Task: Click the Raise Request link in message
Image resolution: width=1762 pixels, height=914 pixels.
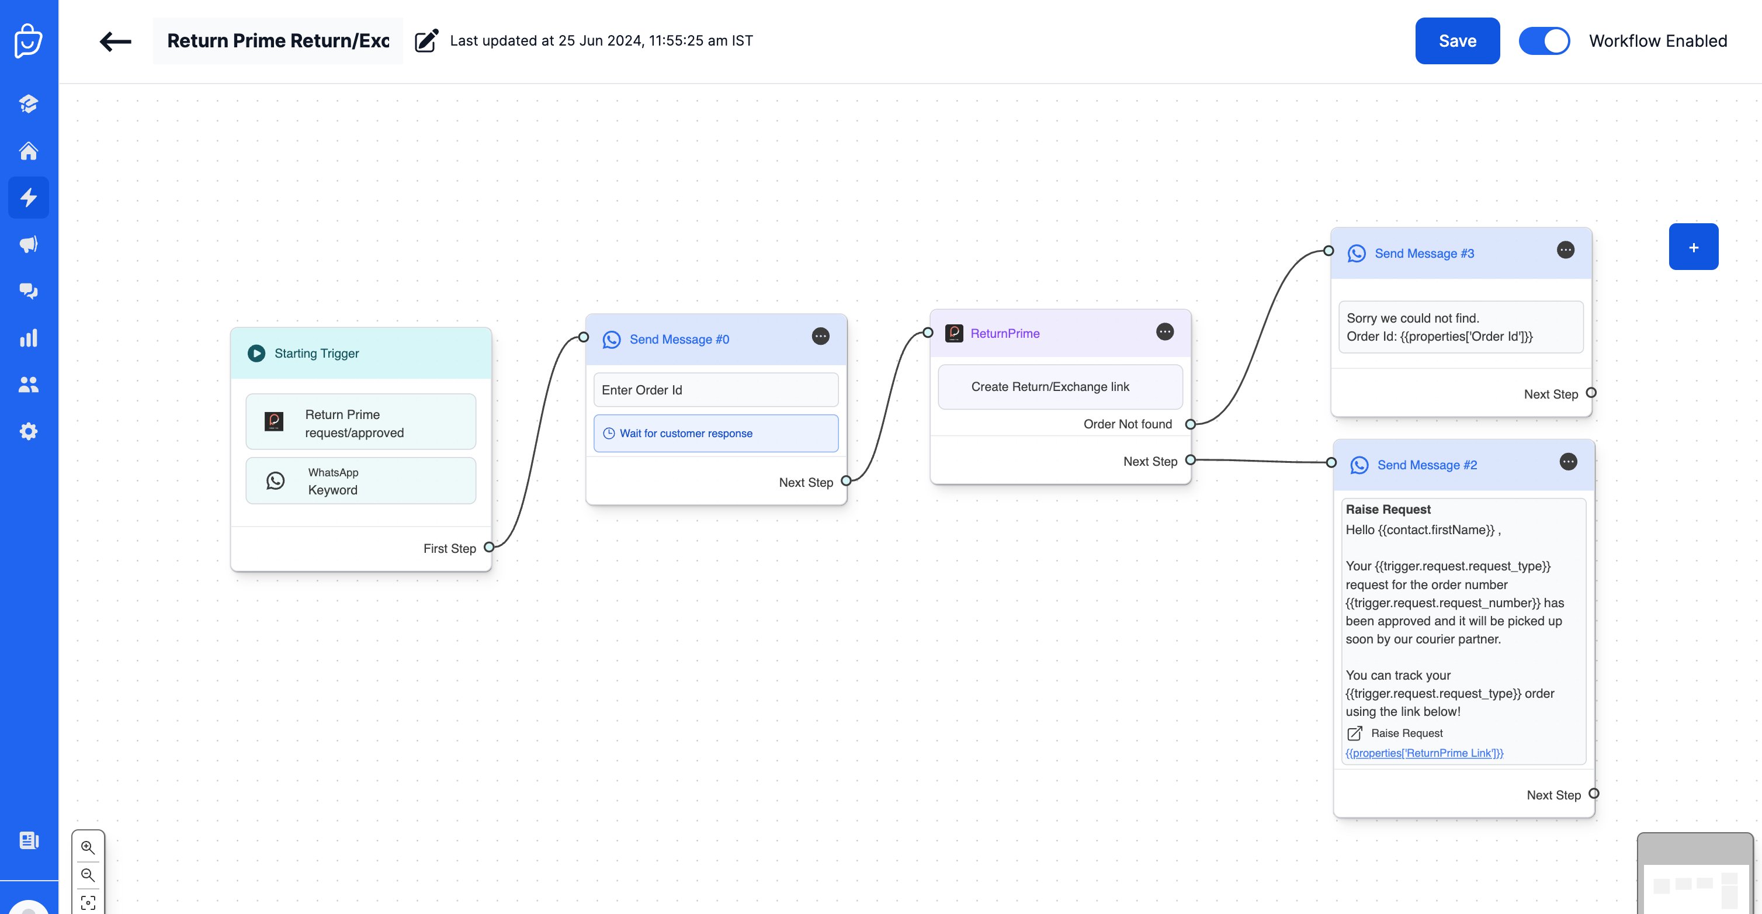Action: 1407,732
